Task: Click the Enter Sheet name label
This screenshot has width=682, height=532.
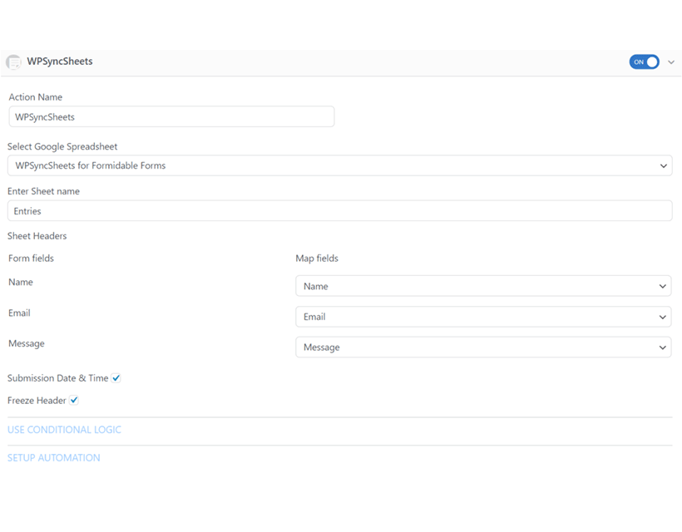Action: 43,191
